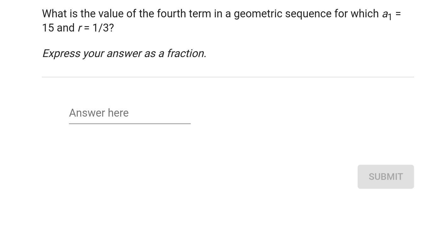Click the a₁ variable in the question
Screen dimensions: 430x242
(387, 14)
